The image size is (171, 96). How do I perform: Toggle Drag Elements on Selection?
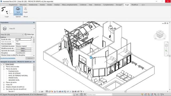[155, 94]
